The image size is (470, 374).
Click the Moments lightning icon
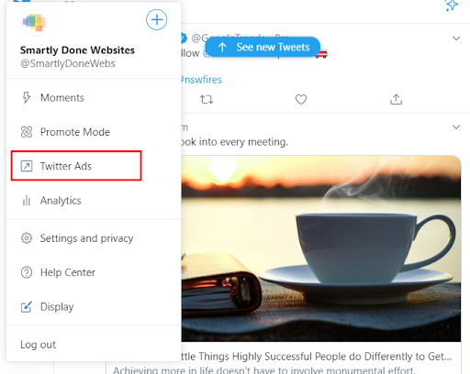pyautogui.click(x=27, y=97)
